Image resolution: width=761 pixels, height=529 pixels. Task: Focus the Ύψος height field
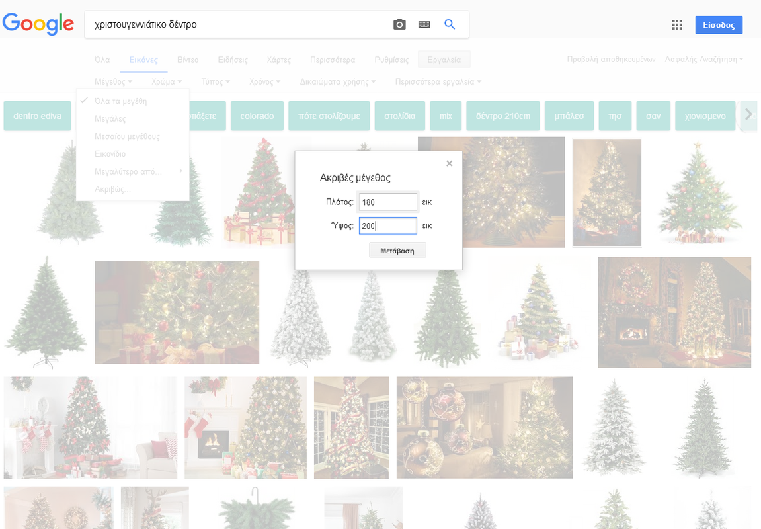coord(388,225)
